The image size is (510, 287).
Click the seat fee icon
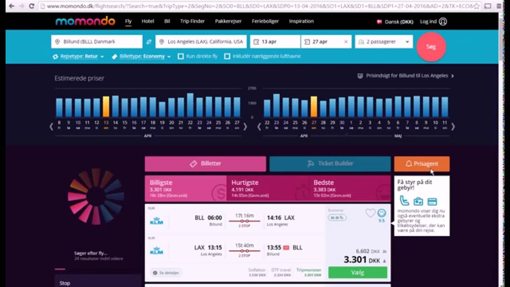tap(404, 201)
